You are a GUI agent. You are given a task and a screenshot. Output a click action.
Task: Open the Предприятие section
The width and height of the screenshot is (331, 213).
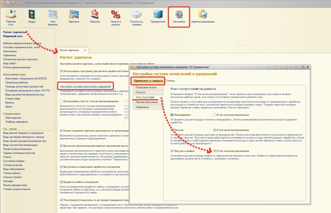158,16
